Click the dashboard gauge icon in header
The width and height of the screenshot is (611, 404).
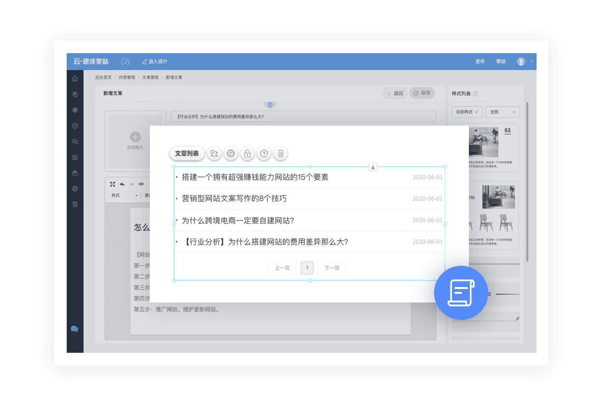[x=125, y=61]
